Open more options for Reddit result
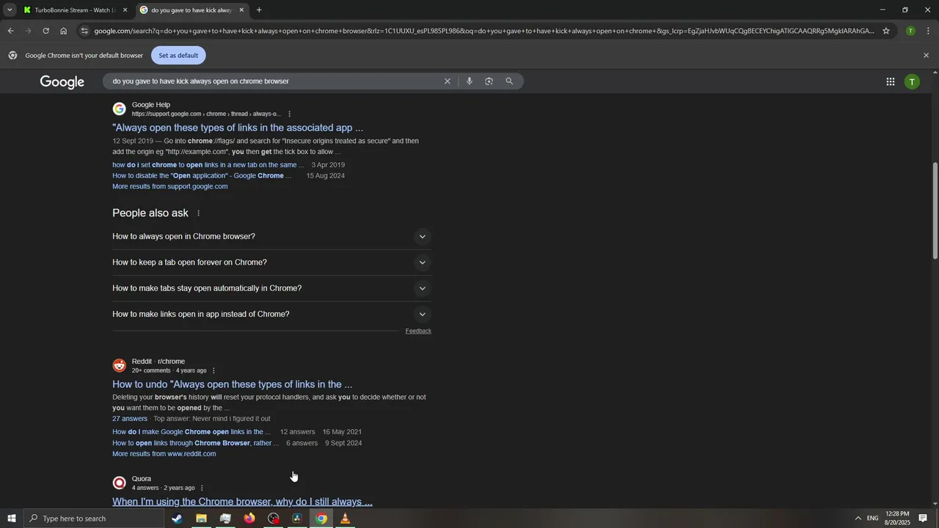The image size is (939, 528). tap(213, 370)
